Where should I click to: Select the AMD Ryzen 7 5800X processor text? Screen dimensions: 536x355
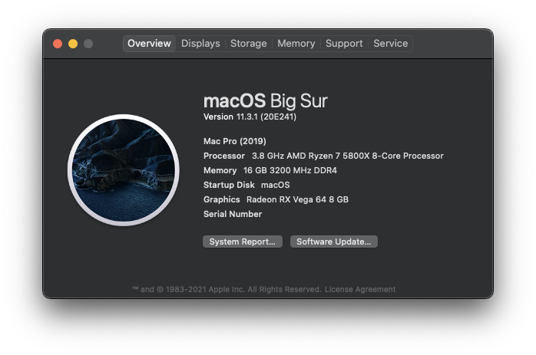coord(348,156)
